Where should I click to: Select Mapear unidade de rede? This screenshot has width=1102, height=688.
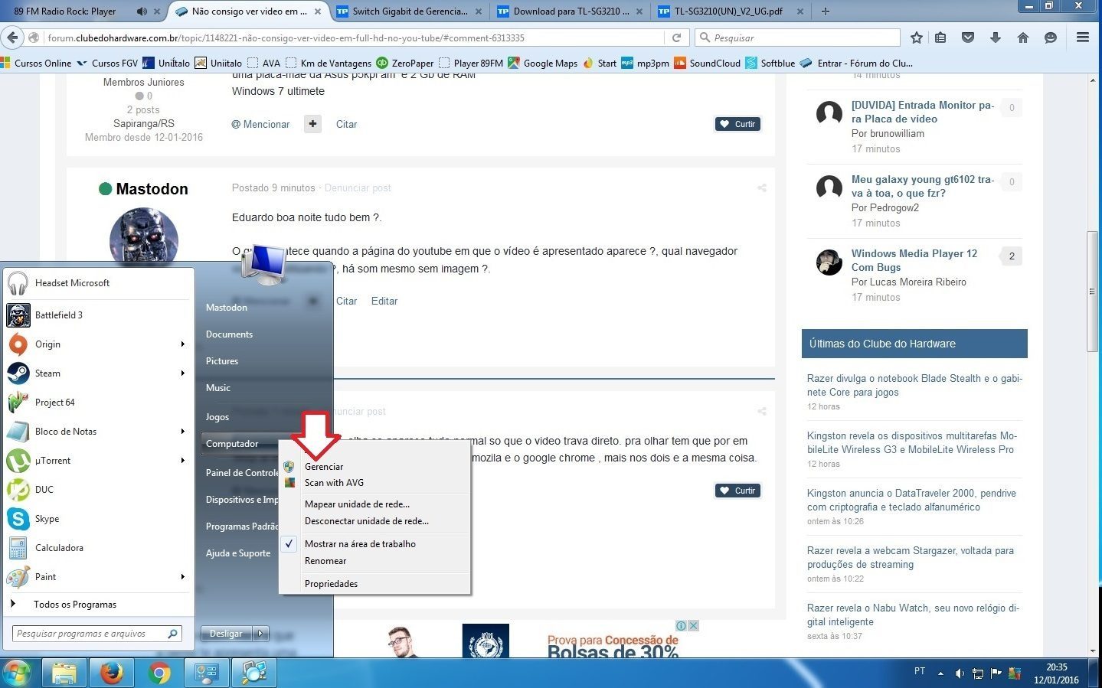pos(357,504)
